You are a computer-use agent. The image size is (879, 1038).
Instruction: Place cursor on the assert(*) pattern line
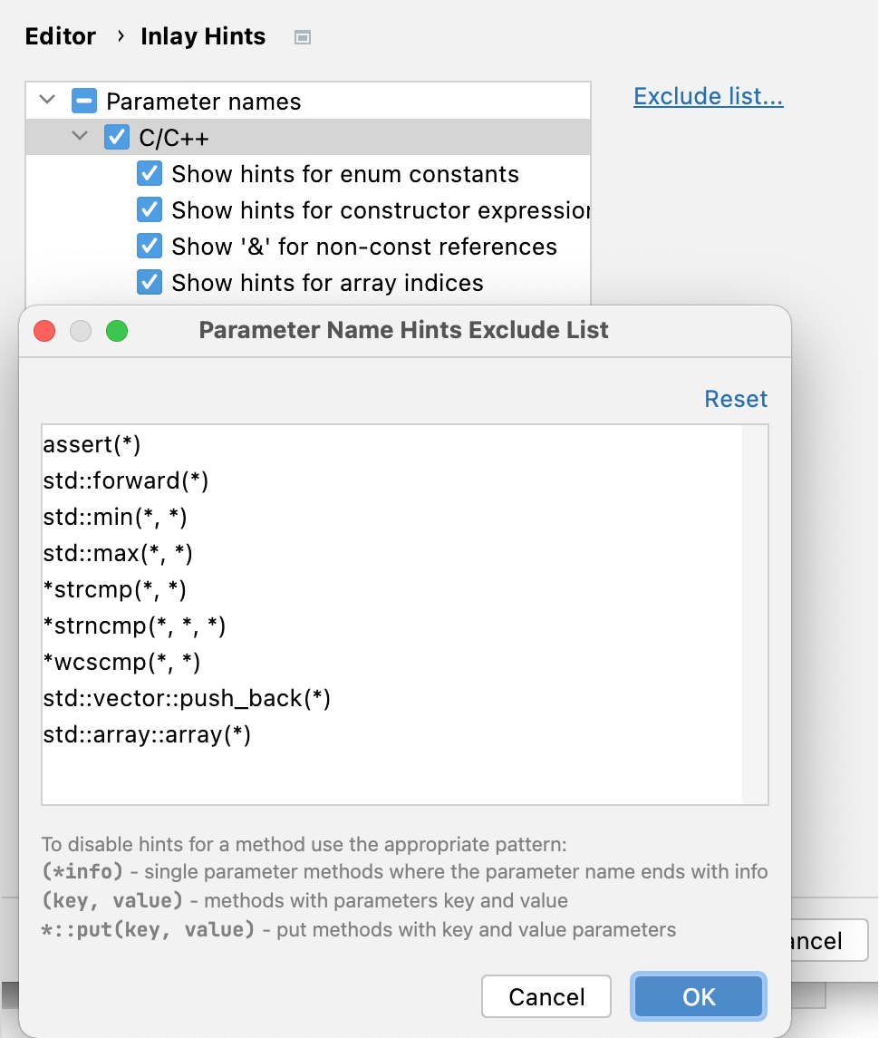pos(93,444)
